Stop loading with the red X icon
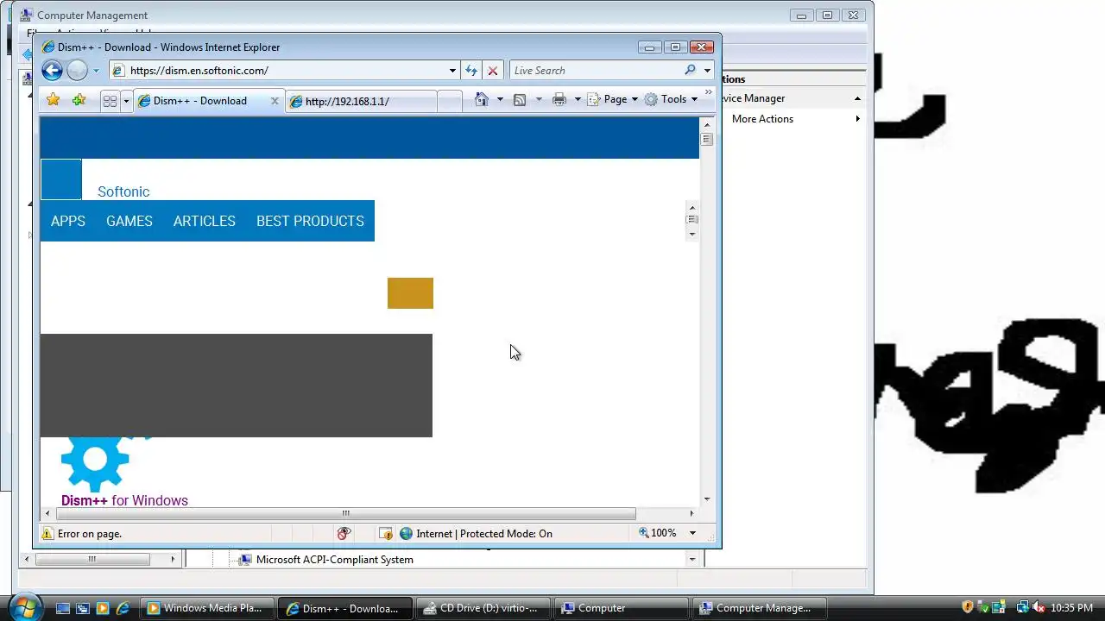Image resolution: width=1105 pixels, height=621 pixels. pos(493,71)
